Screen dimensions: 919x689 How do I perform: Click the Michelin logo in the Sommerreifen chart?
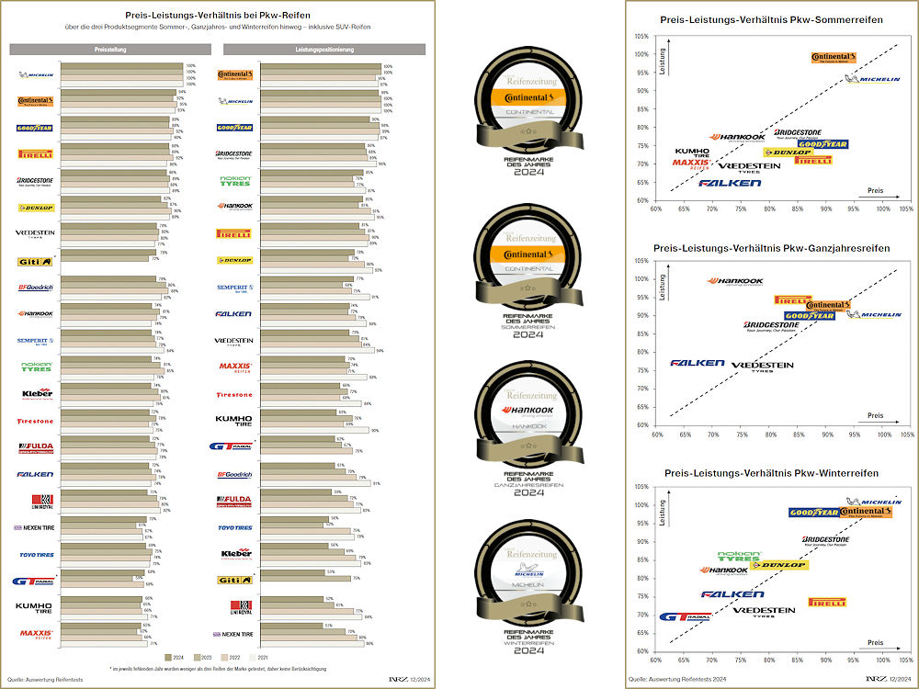pos(873,79)
